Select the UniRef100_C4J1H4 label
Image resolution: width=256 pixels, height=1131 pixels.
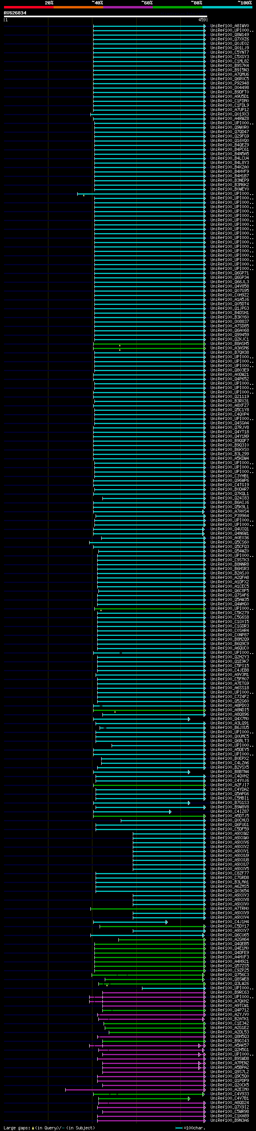pos(230,922)
